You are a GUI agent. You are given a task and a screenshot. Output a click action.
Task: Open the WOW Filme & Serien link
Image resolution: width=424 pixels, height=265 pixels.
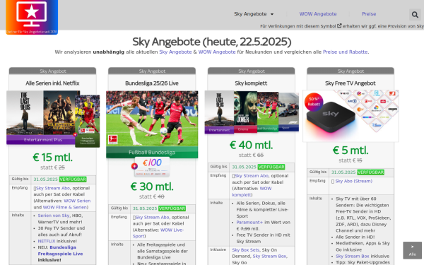pyautogui.click(x=65, y=207)
